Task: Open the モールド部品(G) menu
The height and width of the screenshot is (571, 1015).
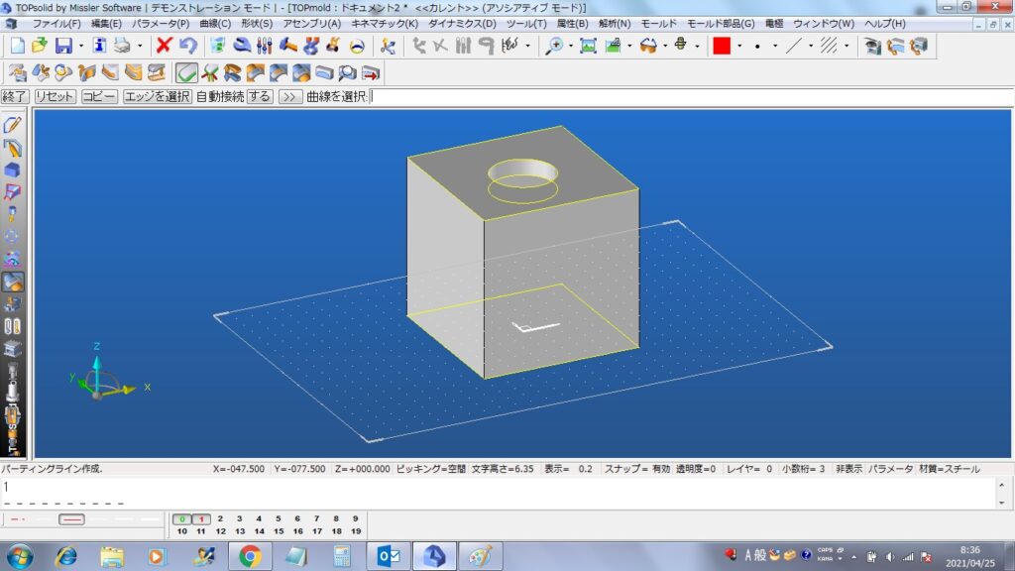Action: click(x=721, y=24)
